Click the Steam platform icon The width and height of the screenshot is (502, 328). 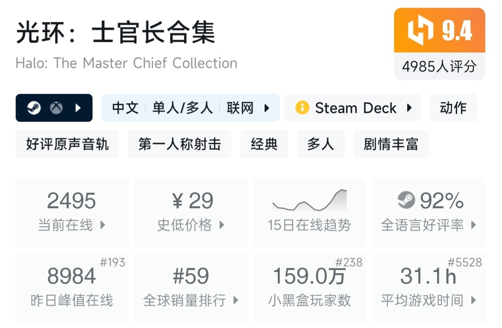[34, 108]
